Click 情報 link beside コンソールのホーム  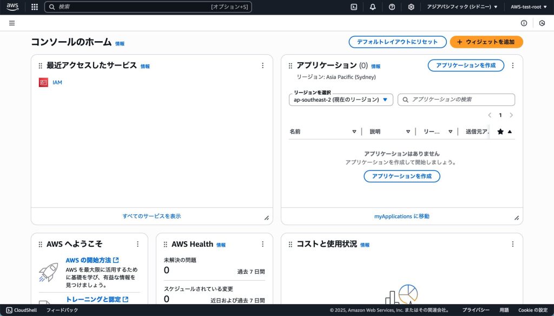click(x=120, y=44)
